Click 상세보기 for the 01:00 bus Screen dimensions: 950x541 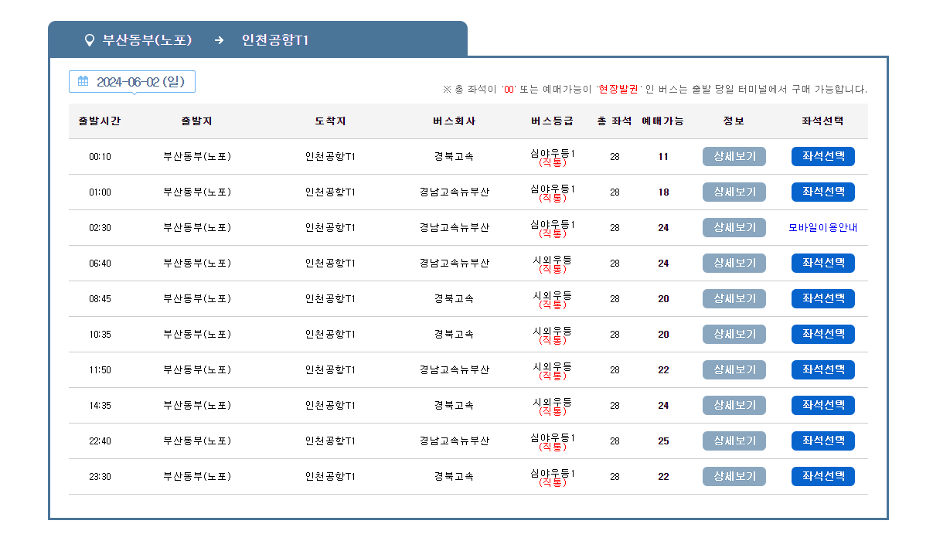click(x=734, y=192)
